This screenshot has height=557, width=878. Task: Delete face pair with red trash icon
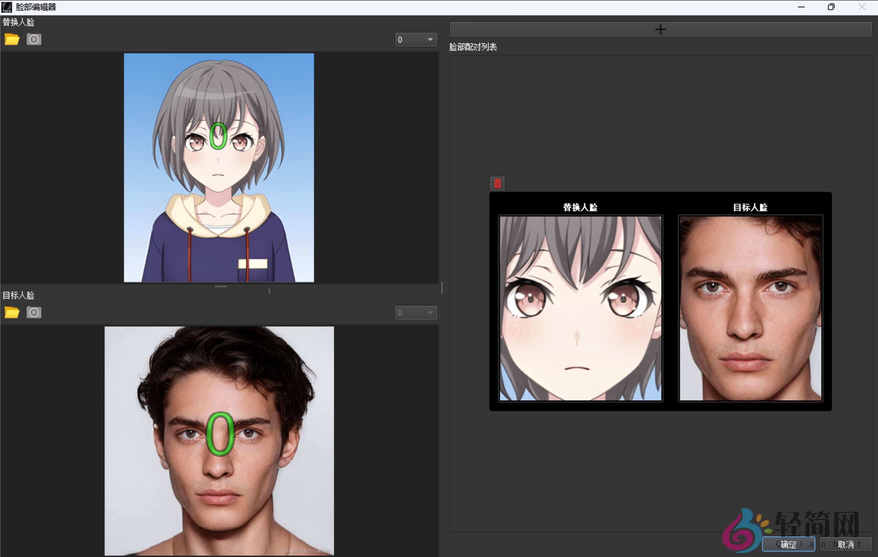(497, 183)
